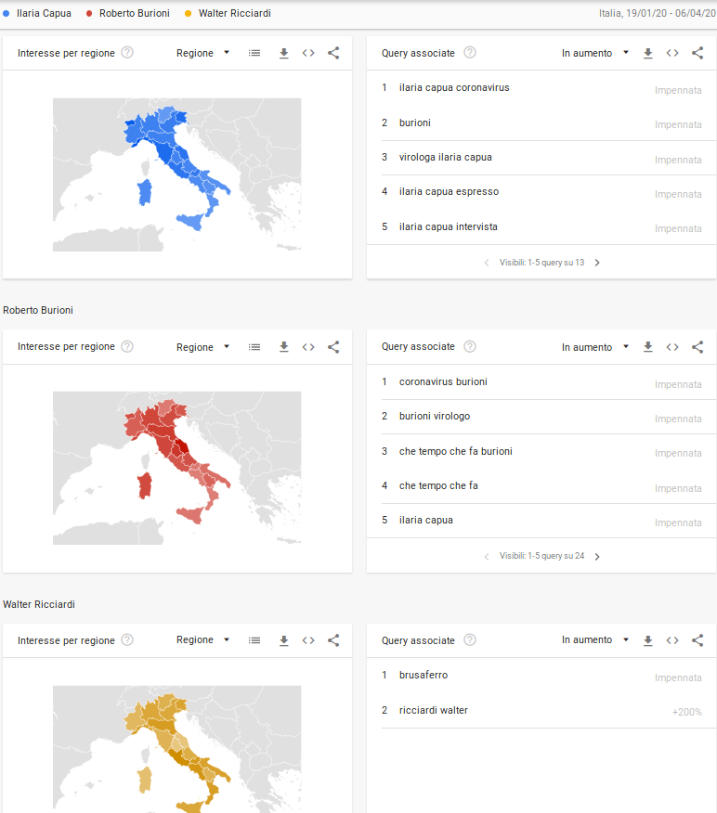Share Ilaria Capua related queries card
Viewport: 717px width, 813px height.
point(697,54)
